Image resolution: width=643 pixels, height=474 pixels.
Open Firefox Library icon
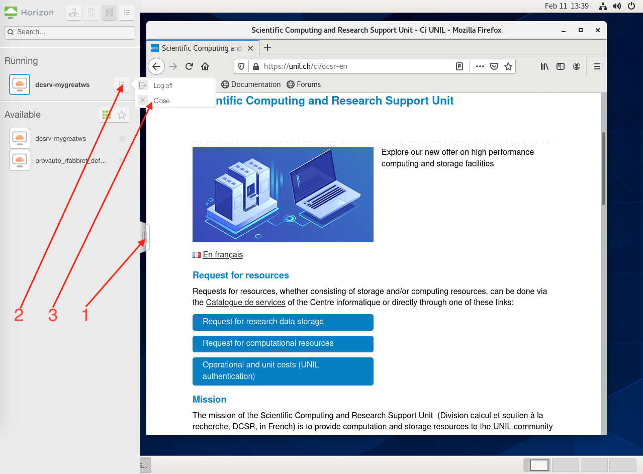tap(544, 66)
